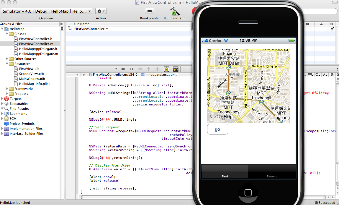This screenshot has height=205, width=339.
Task: Select FirstViewController.h in the Classes folder
Action: pyautogui.click(x=36, y=39)
